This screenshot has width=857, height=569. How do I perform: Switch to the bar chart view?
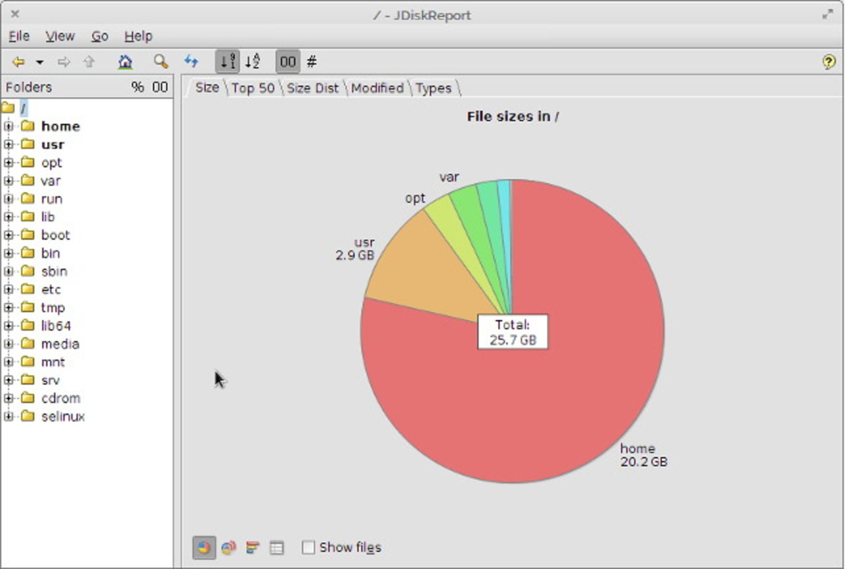tap(253, 547)
